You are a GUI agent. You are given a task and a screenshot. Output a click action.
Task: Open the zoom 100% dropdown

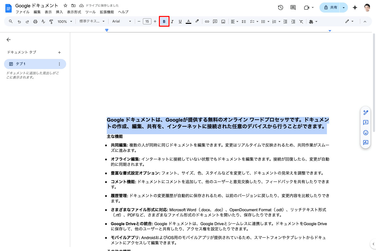[65, 22]
